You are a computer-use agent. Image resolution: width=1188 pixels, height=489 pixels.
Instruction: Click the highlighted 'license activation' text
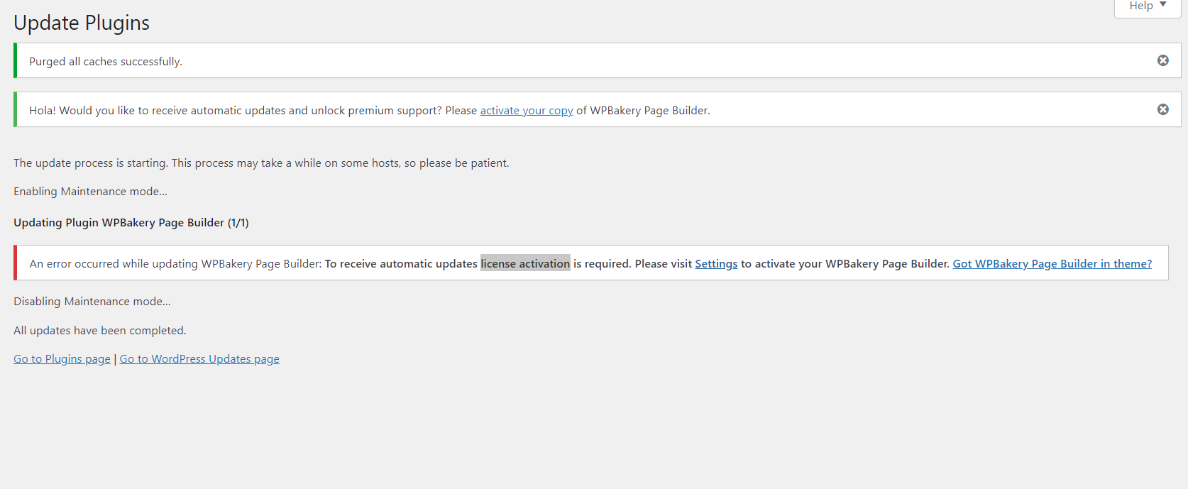click(525, 264)
